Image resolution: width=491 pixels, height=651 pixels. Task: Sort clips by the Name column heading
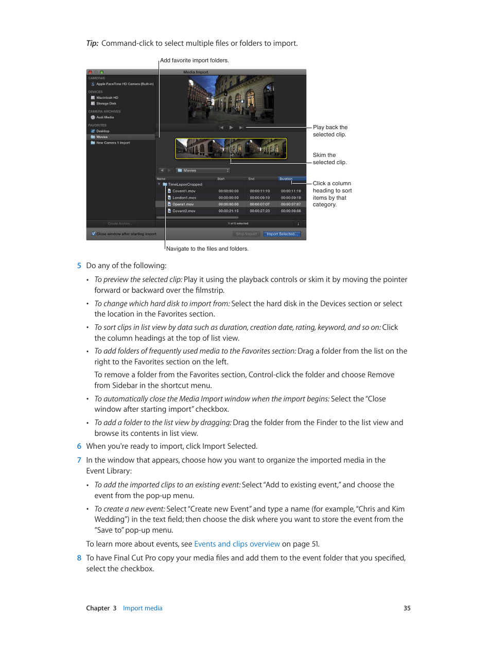pos(161,179)
